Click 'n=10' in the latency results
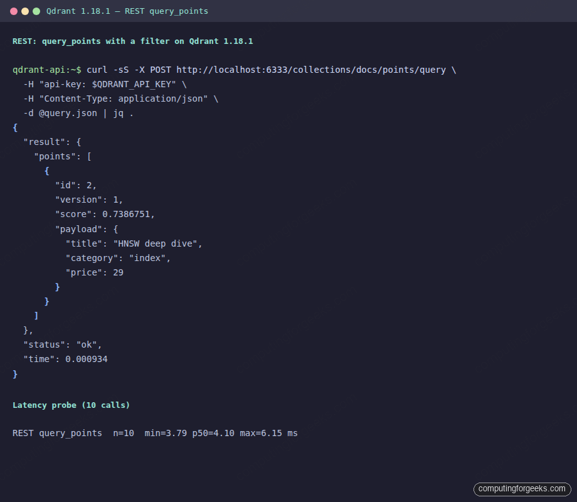The height and width of the screenshot is (502, 577). tap(124, 433)
